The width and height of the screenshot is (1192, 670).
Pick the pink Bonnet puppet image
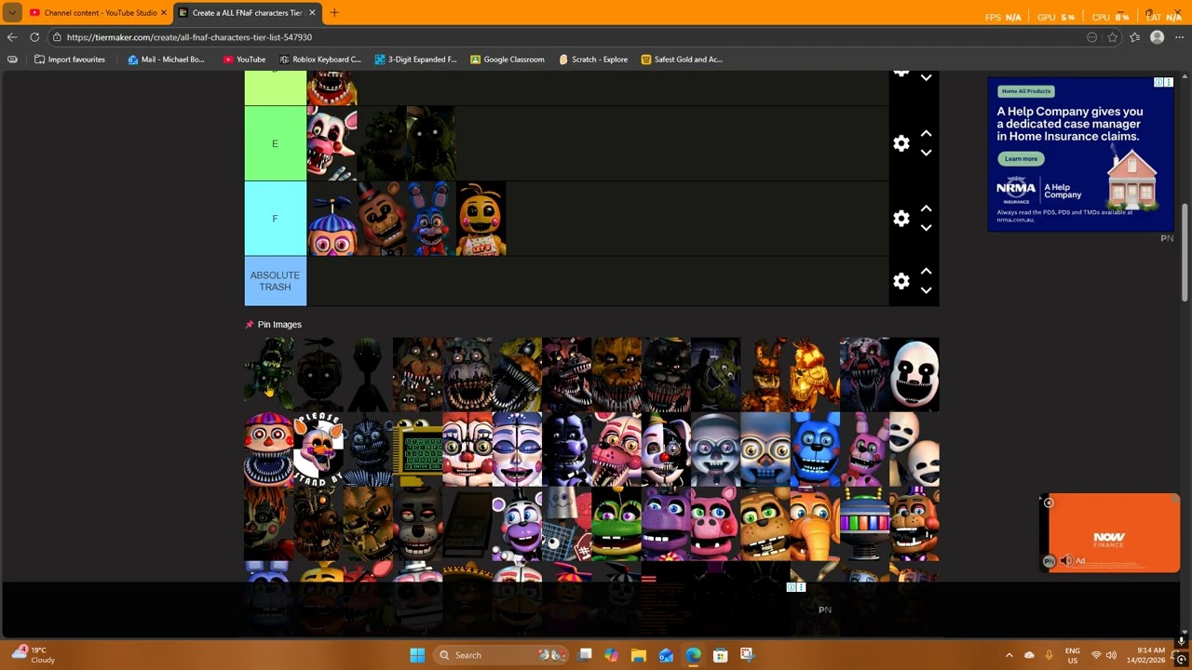864,449
